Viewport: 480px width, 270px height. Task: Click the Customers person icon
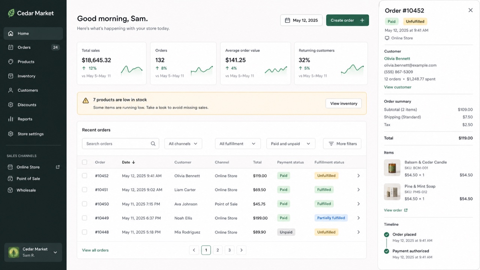click(10, 90)
